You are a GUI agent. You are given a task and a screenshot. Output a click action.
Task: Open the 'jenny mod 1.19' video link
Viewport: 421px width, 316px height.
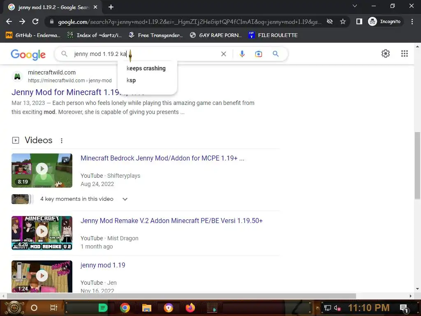click(x=103, y=265)
